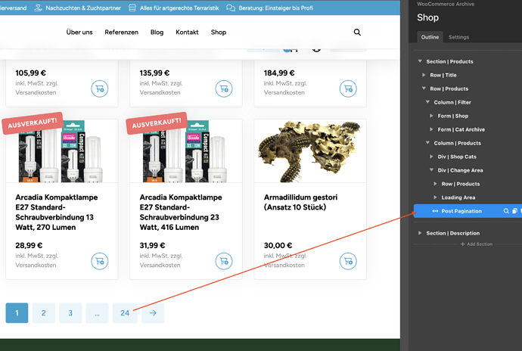Image resolution: width=522 pixels, height=351 pixels.
Task: Go to pagination page 1
Action: (x=17, y=313)
